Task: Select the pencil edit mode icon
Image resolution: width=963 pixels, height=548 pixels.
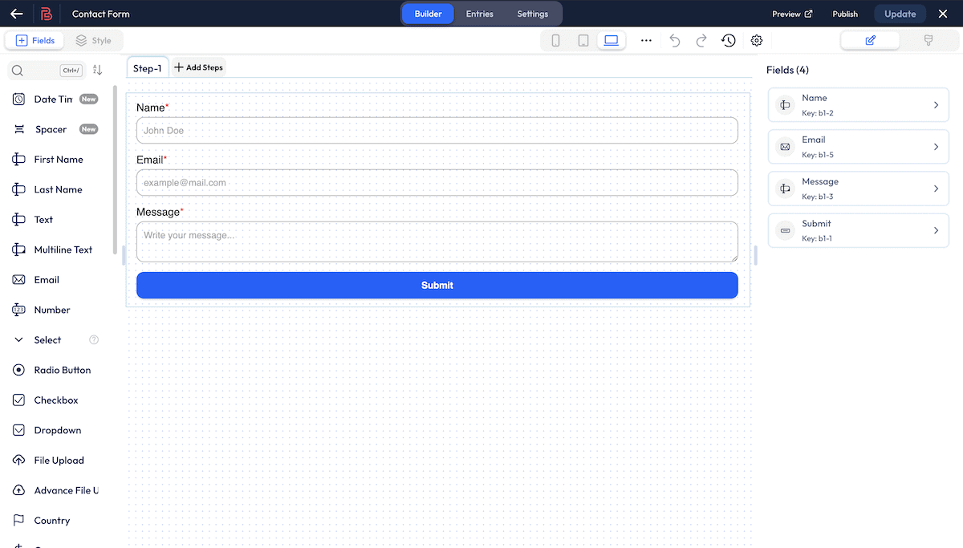Action: pyautogui.click(x=871, y=41)
